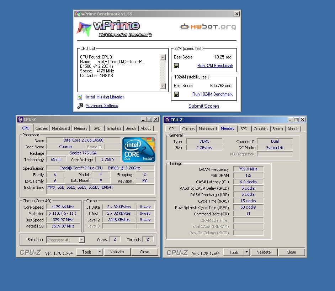This screenshot has height=291, width=335.
Task: Click Submit Scores link
Action: 204,106
